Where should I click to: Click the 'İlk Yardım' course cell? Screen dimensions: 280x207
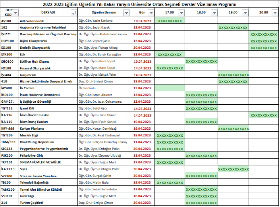click(48, 88)
